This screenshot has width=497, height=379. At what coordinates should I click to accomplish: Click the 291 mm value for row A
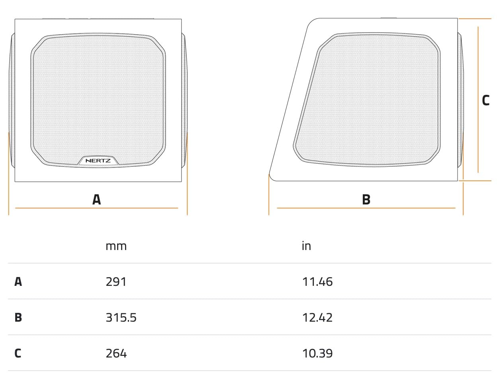tap(116, 282)
